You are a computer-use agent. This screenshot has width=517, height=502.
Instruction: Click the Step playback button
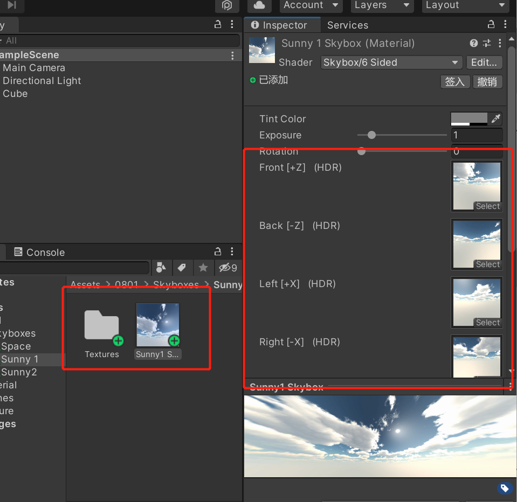pyautogui.click(x=12, y=5)
